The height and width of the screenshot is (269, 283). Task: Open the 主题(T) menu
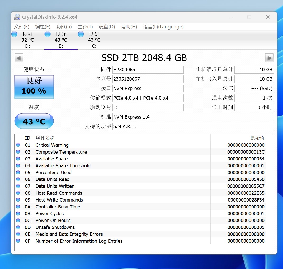click(x=85, y=27)
